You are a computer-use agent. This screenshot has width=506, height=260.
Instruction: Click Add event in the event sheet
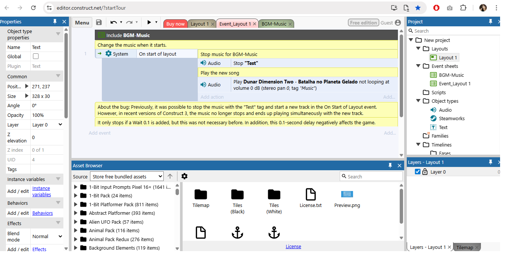click(x=99, y=133)
